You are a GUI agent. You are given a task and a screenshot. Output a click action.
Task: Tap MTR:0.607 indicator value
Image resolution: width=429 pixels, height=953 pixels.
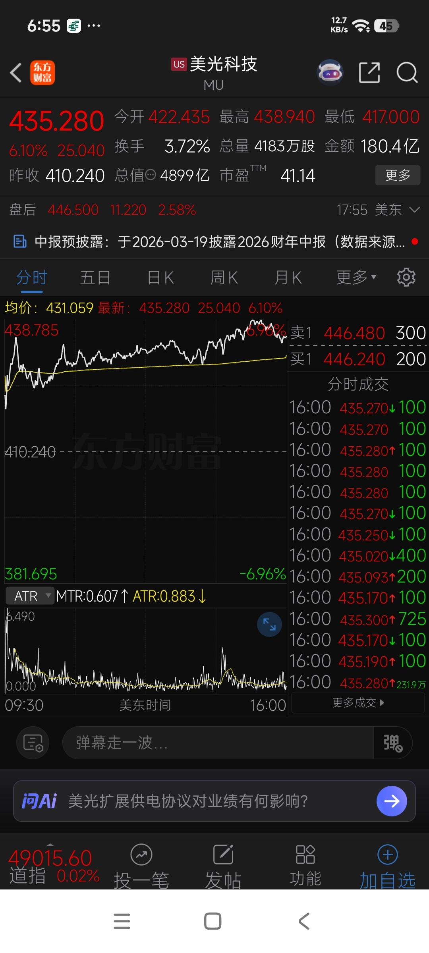pos(92,596)
